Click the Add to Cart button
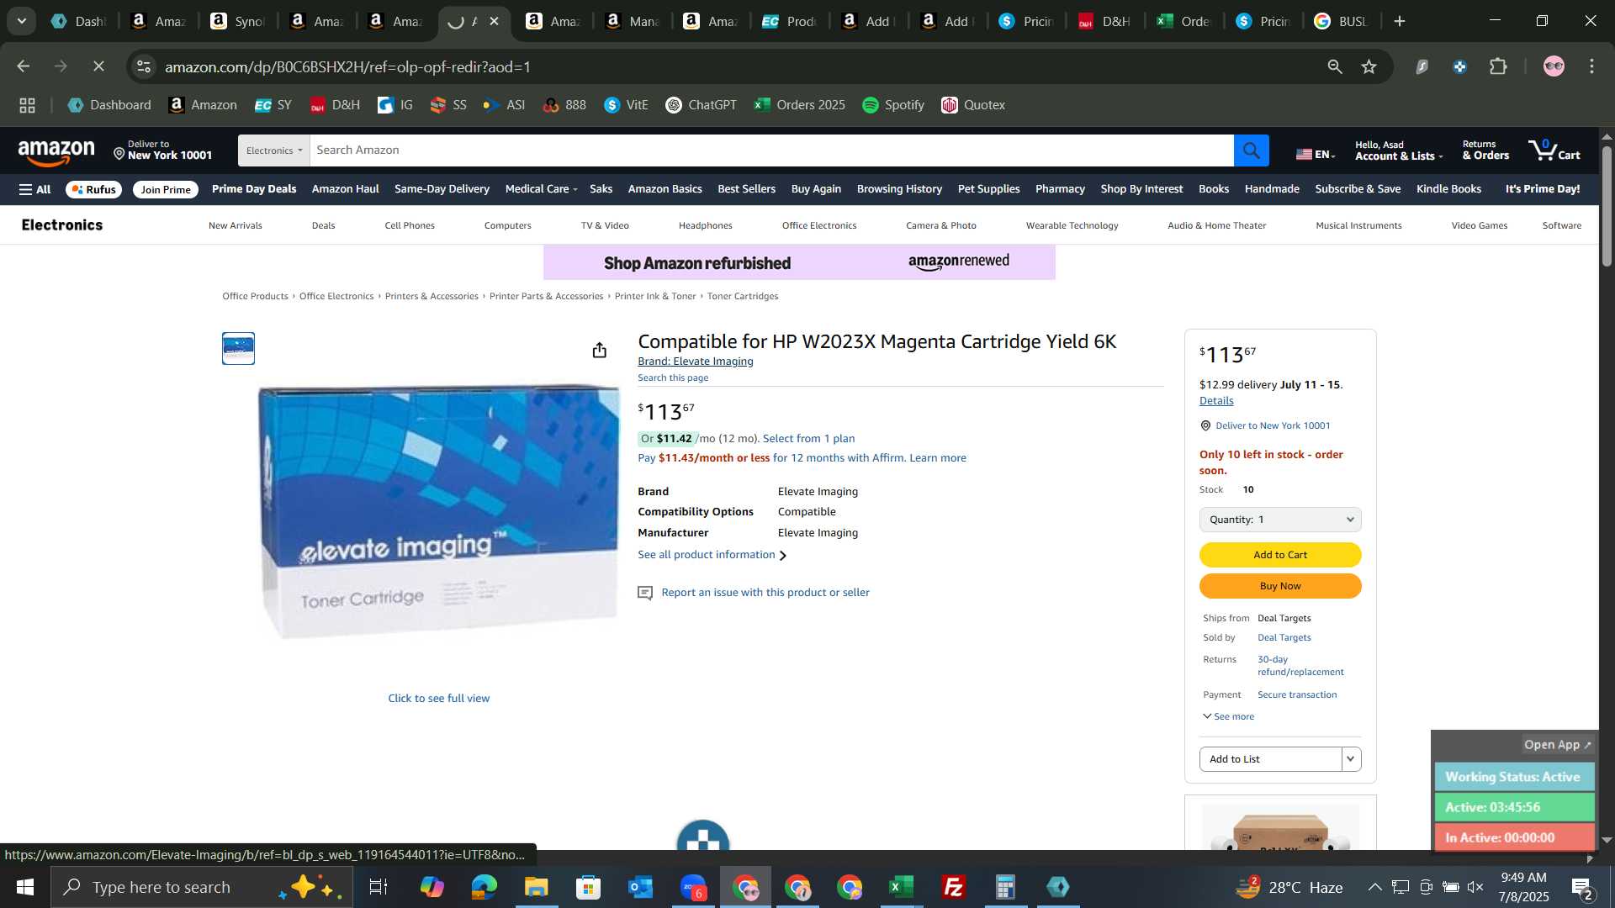The height and width of the screenshot is (908, 1615). click(1280, 555)
